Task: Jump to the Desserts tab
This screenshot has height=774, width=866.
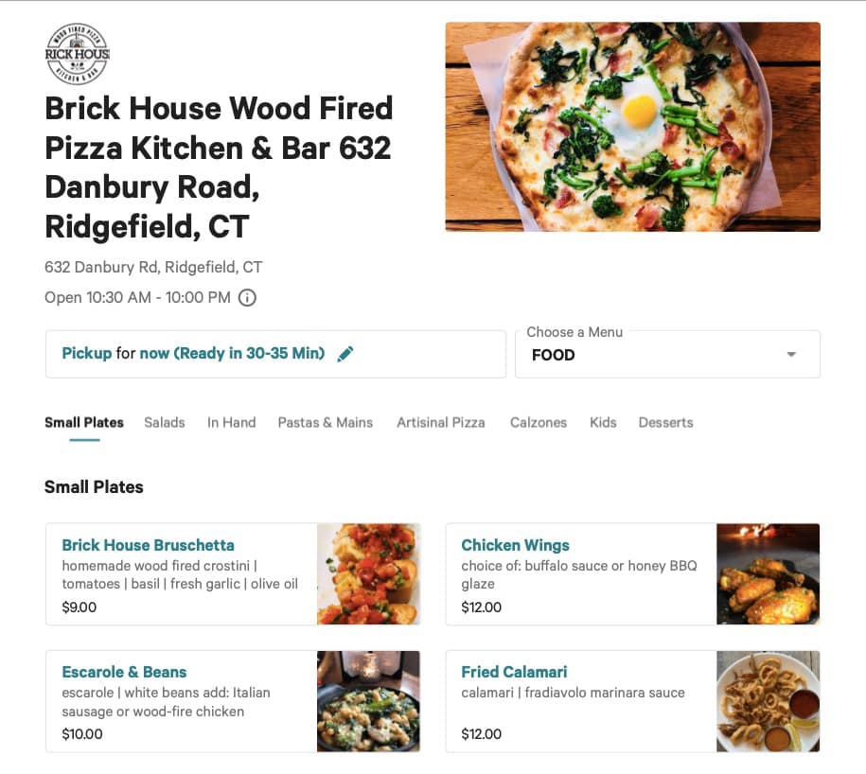Action: tap(665, 423)
